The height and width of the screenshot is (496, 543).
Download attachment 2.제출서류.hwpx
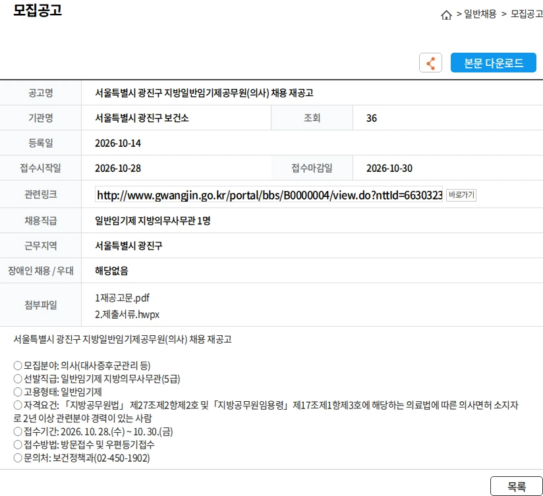click(127, 314)
